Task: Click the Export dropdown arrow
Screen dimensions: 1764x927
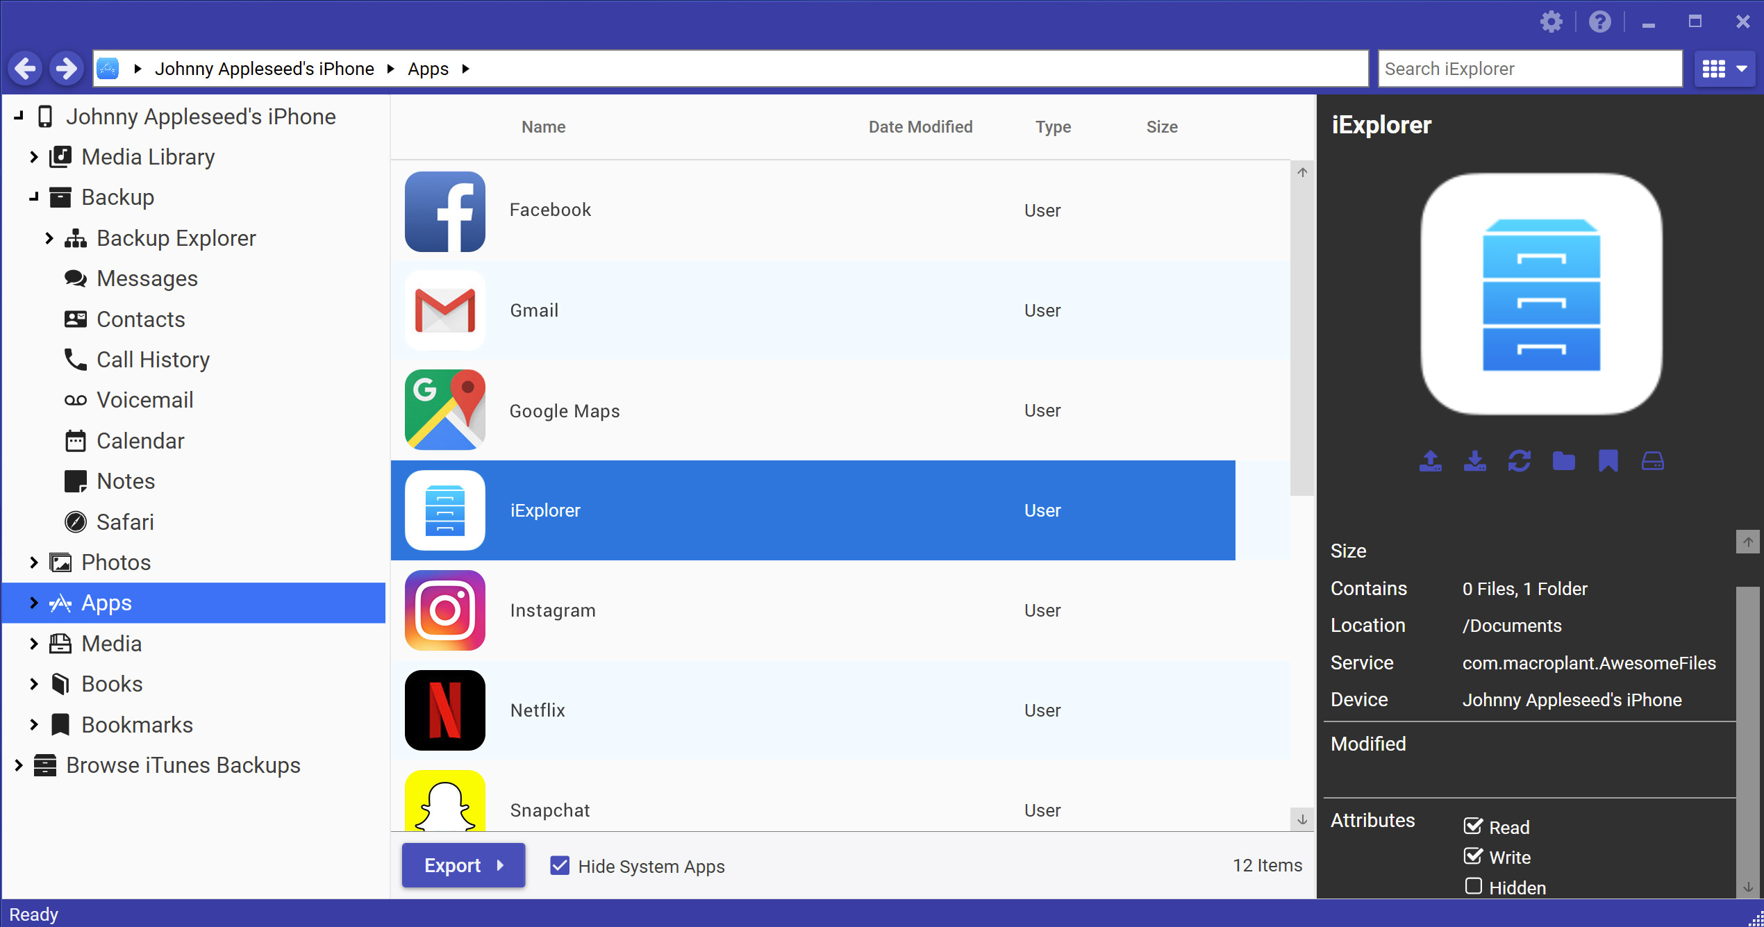Action: click(x=501, y=865)
